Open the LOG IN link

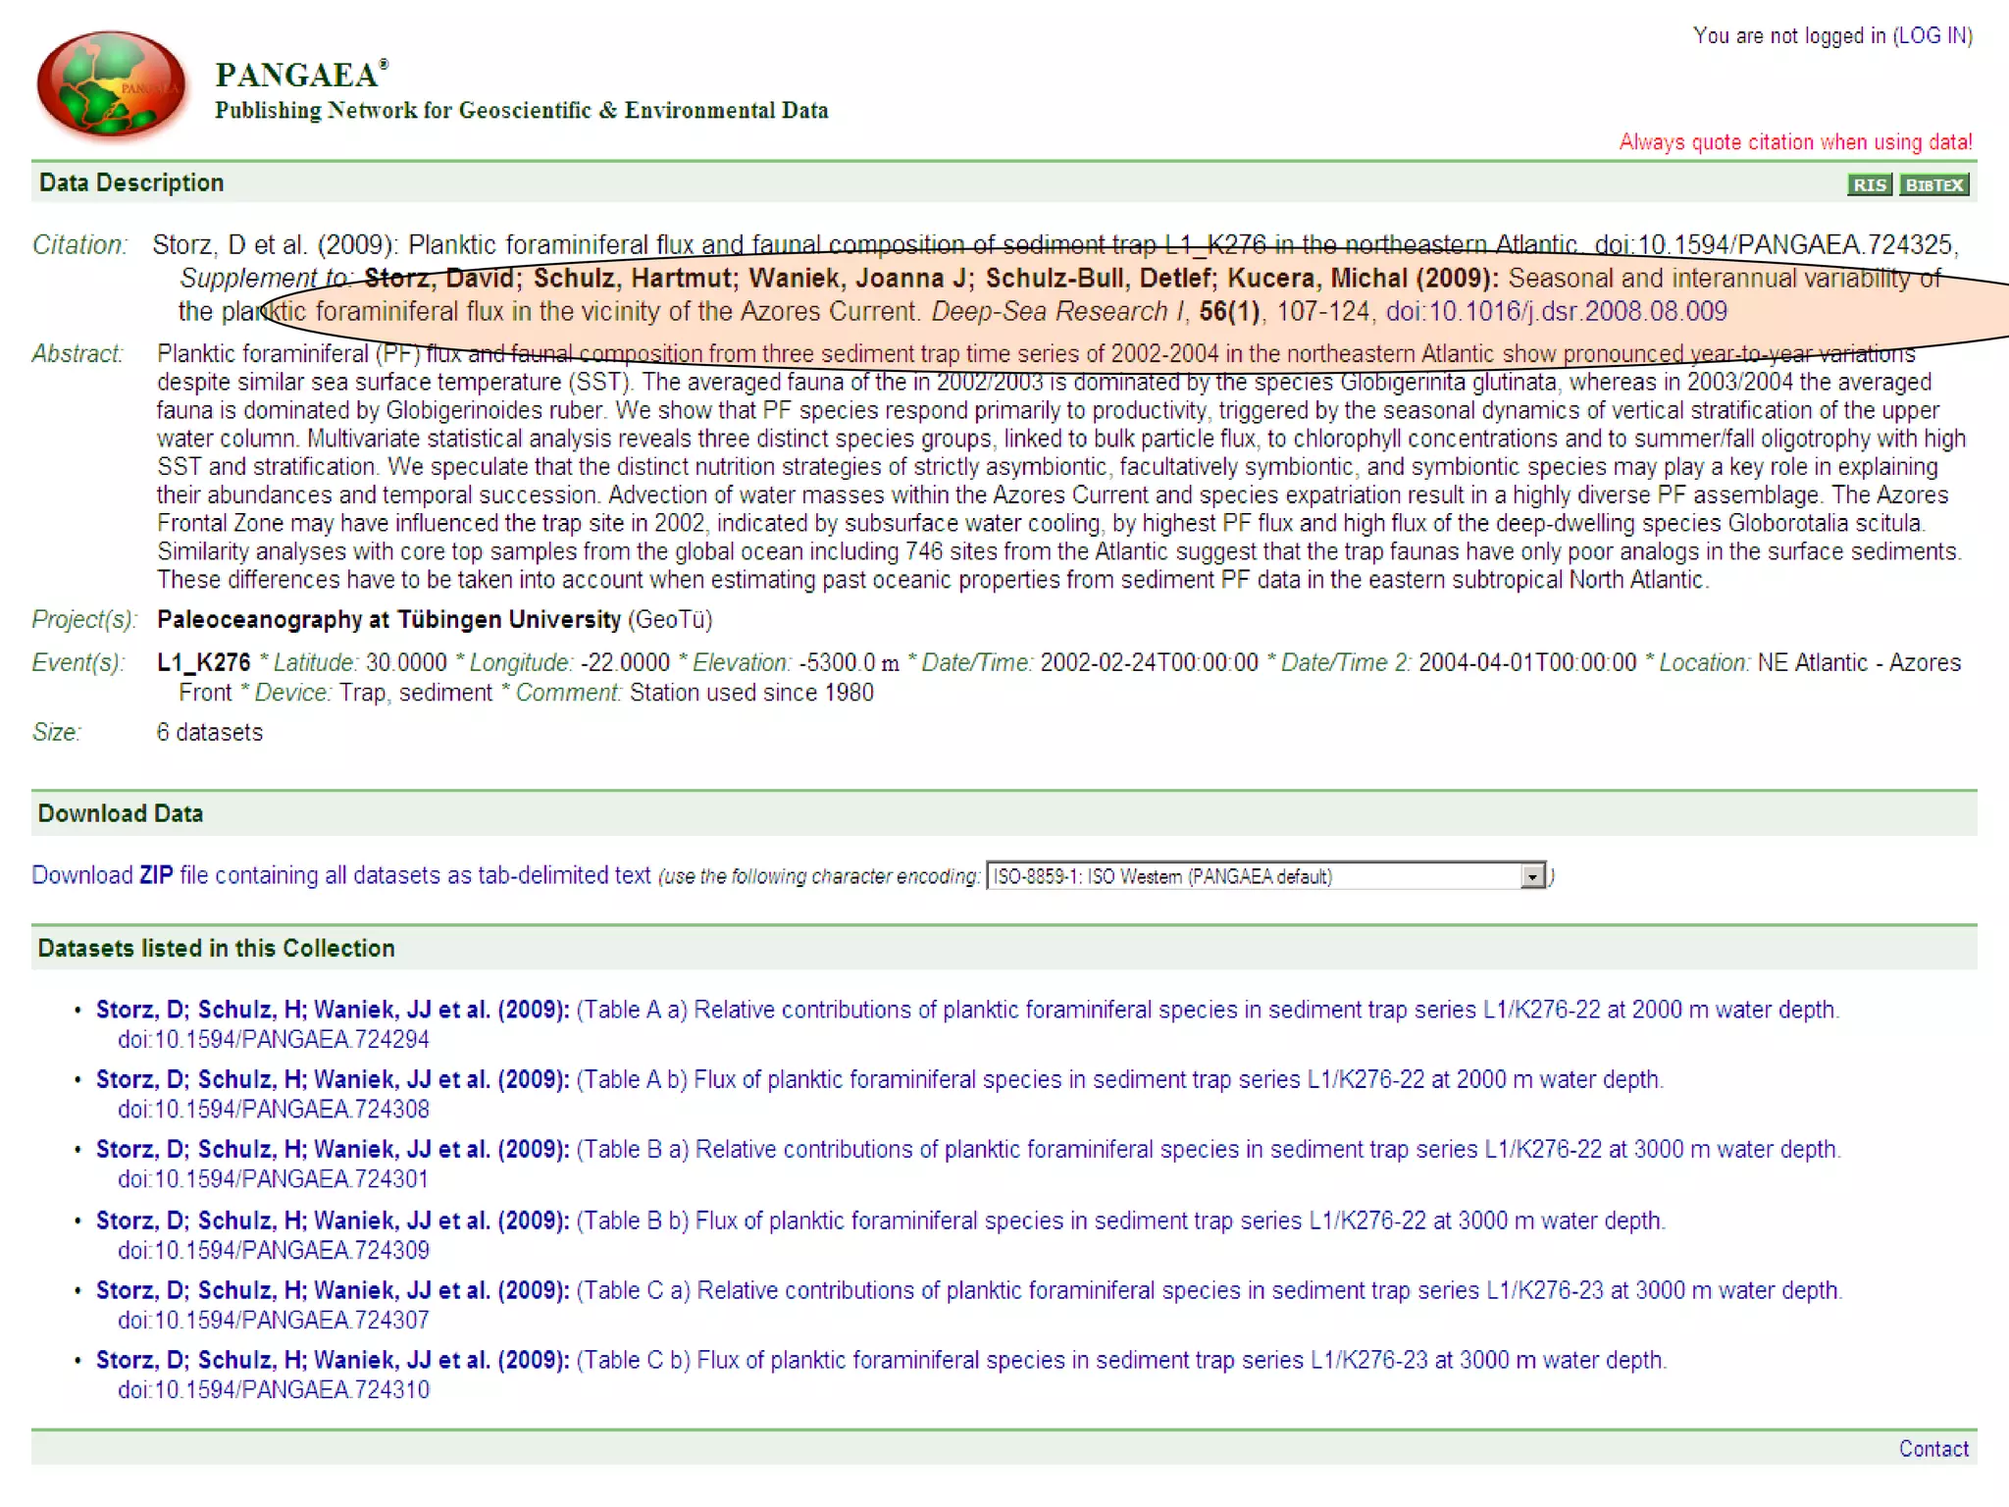click(1932, 36)
